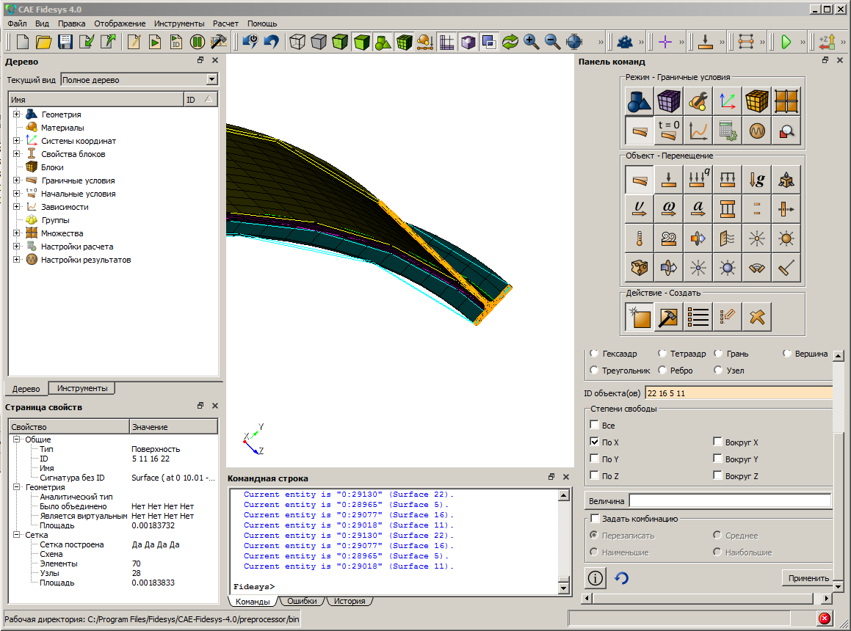Switch to the История tab
This screenshot has height=631, width=851.
pos(350,601)
